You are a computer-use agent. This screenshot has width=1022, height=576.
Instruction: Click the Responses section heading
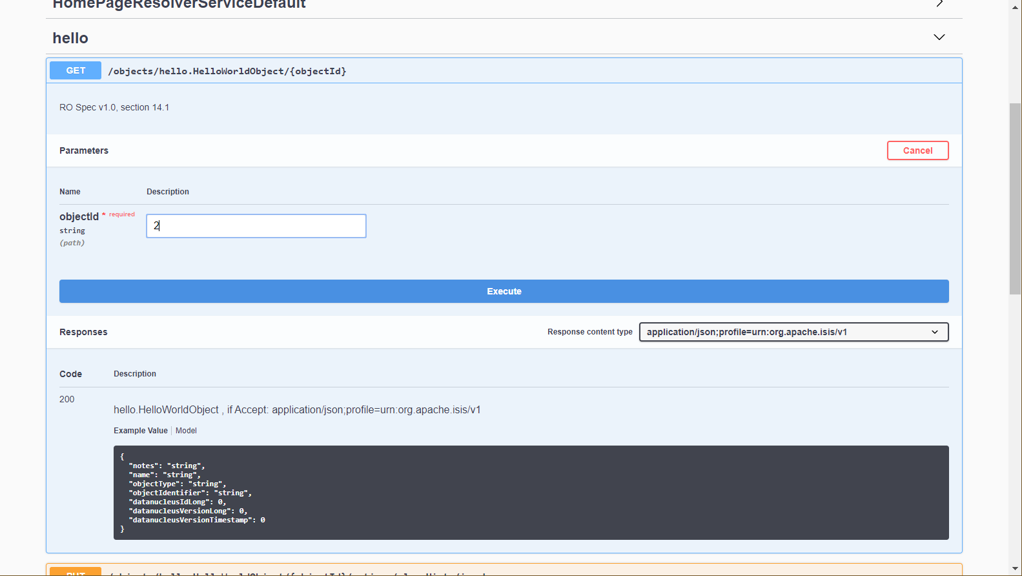click(83, 332)
